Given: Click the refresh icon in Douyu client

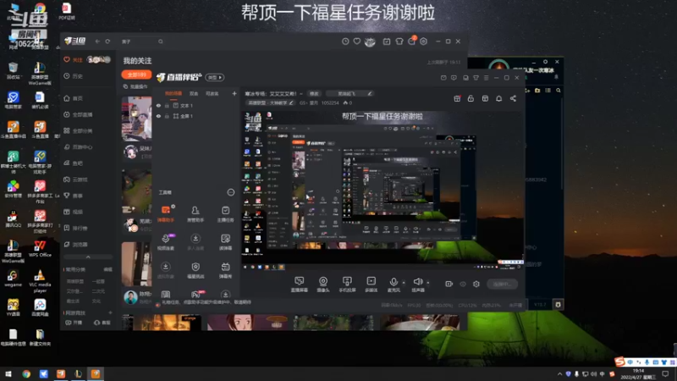Looking at the screenshot, I should tap(107, 41).
